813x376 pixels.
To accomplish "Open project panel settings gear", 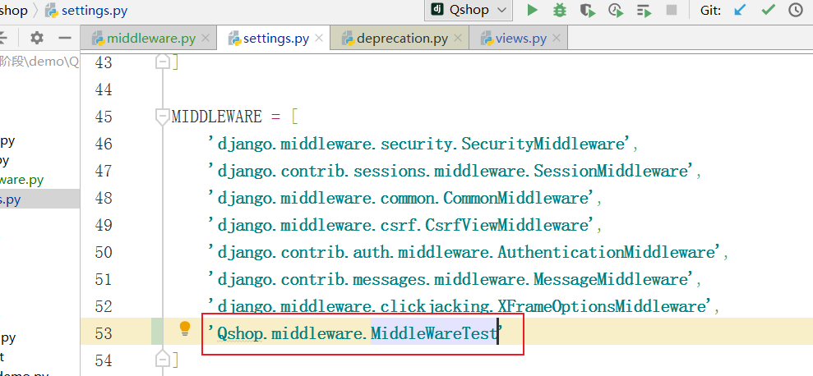I will pos(37,37).
